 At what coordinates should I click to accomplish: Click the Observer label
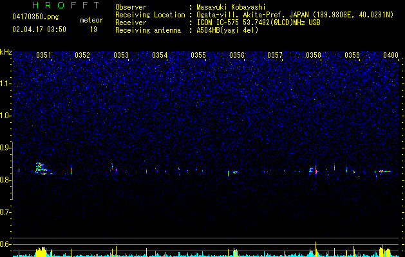pos(131,7)
